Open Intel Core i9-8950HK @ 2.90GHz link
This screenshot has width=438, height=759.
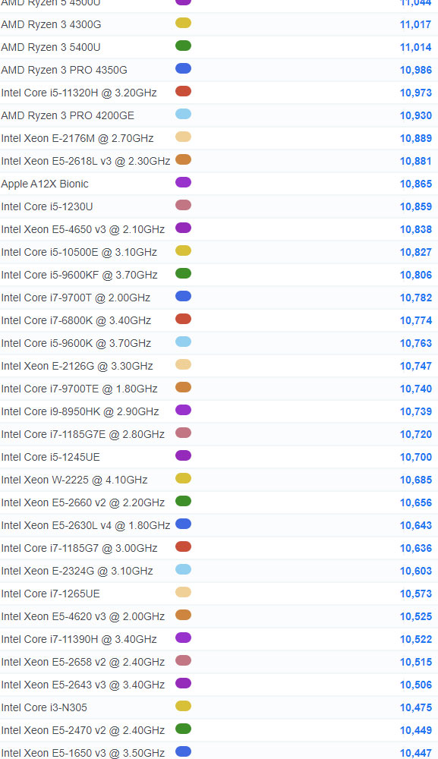tap(80, 411)
